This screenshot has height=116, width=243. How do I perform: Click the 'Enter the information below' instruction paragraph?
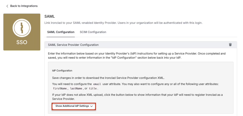137,56
